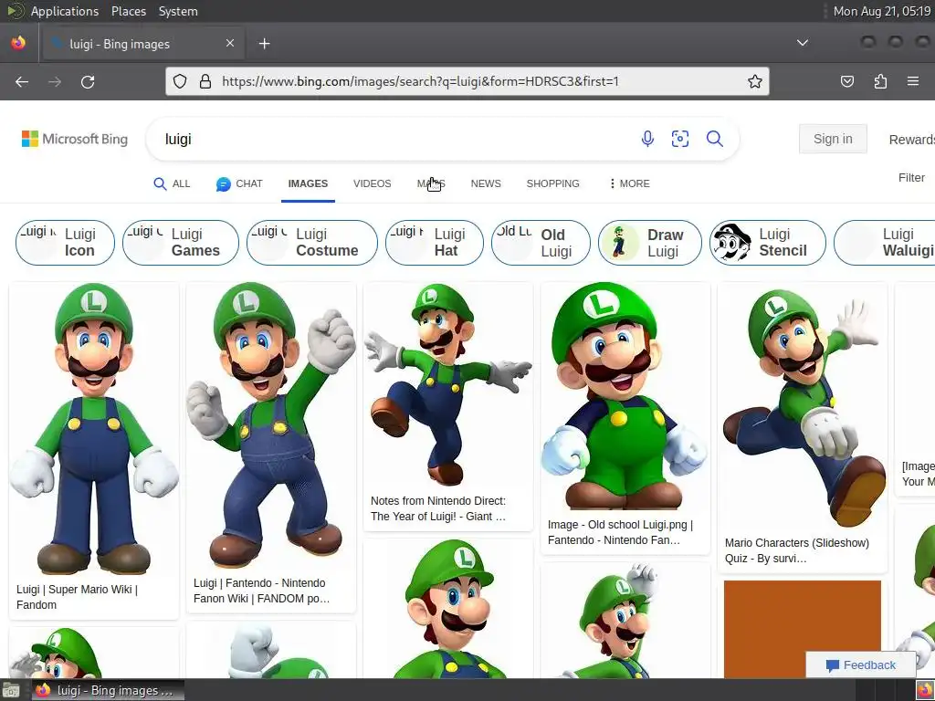Screen dimensions: 935x701
Task: Open the Fantendo fist-raised Luigi image
Action: click(270, 425)
